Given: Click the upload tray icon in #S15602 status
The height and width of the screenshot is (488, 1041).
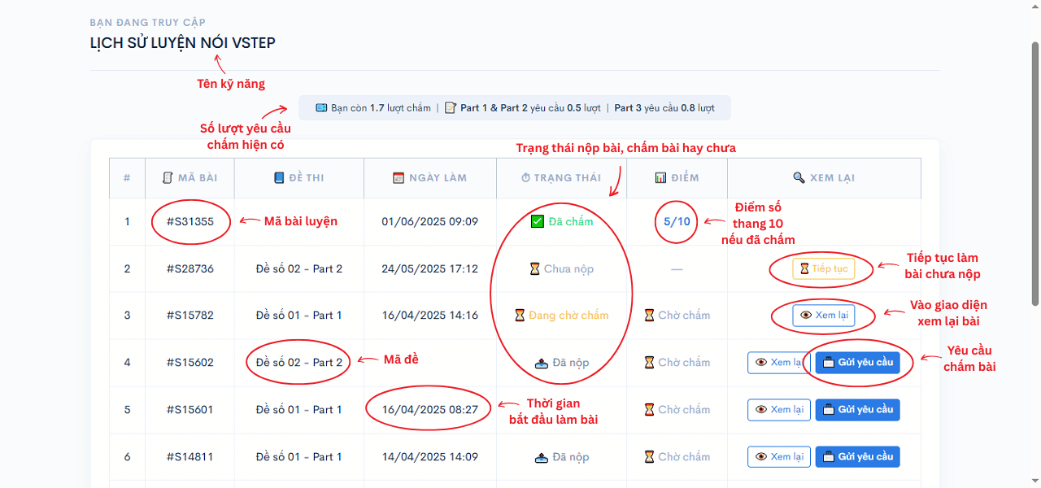Looking at the screenshot, I should [542, 363].
